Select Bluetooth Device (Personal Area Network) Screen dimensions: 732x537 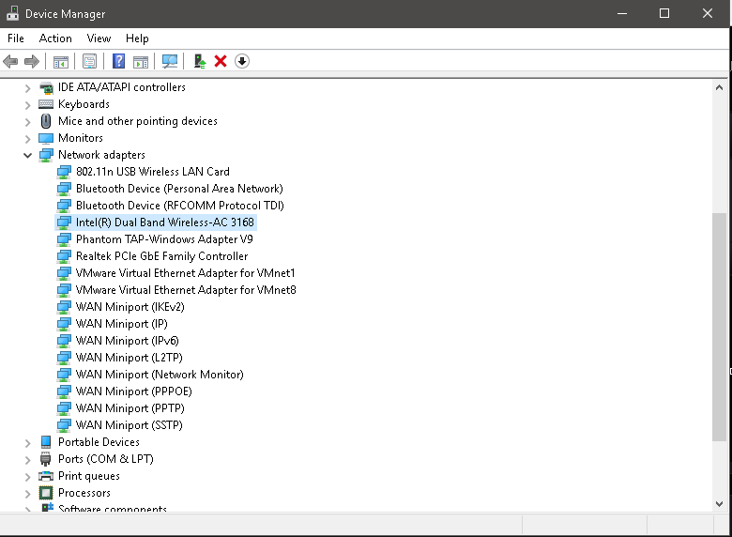pyautogui.click(x=179, y=189)
